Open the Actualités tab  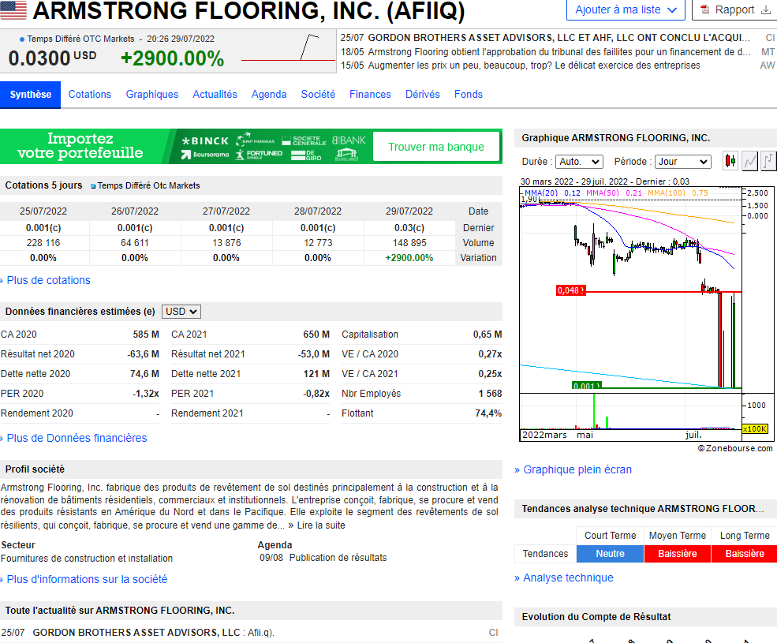(215, 94)
